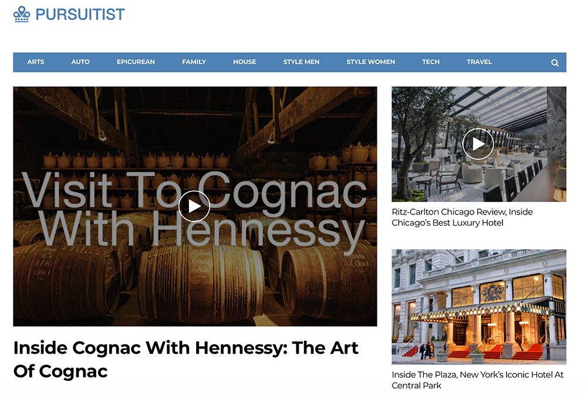This screenshot has height=393, width=587.
Task: Go to the Tech section
Action: (x=431, y=62)
